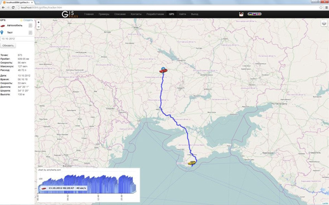Click the Создать link
Screen dimensions: 329x205
[x=28, y=20]
